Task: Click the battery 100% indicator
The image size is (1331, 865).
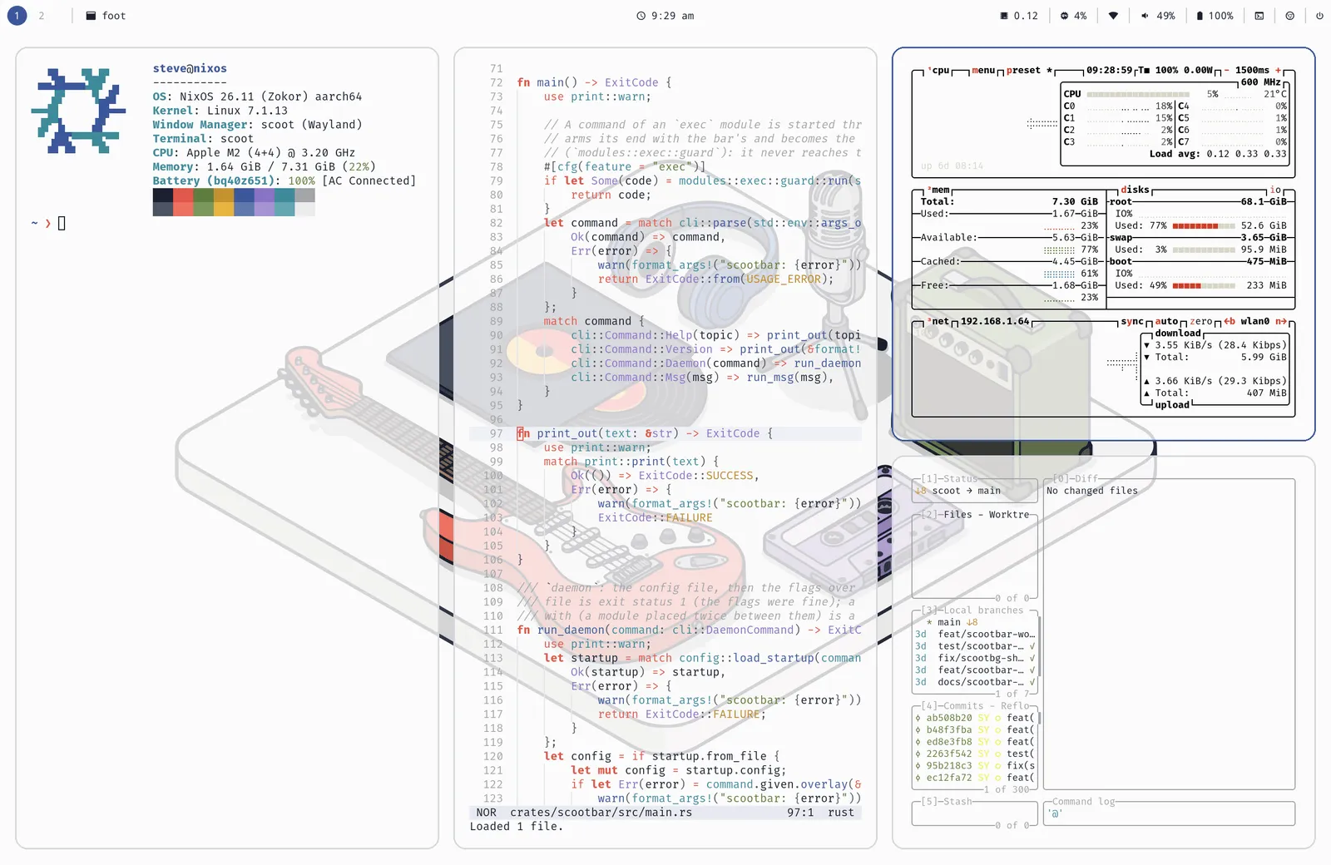Action: click(x=1215, y=16)
